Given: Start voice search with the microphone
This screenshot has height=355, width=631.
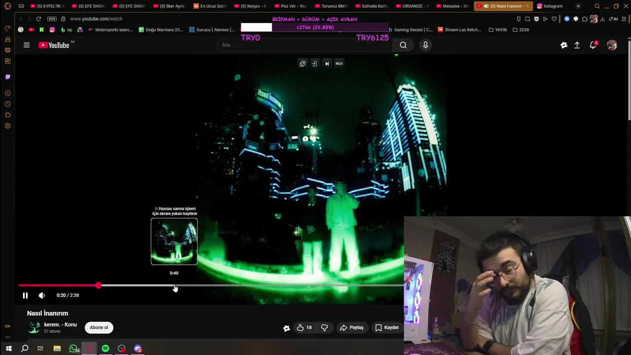Looking at the screenshot, I should pyautogui.click(x=425, y=45).
